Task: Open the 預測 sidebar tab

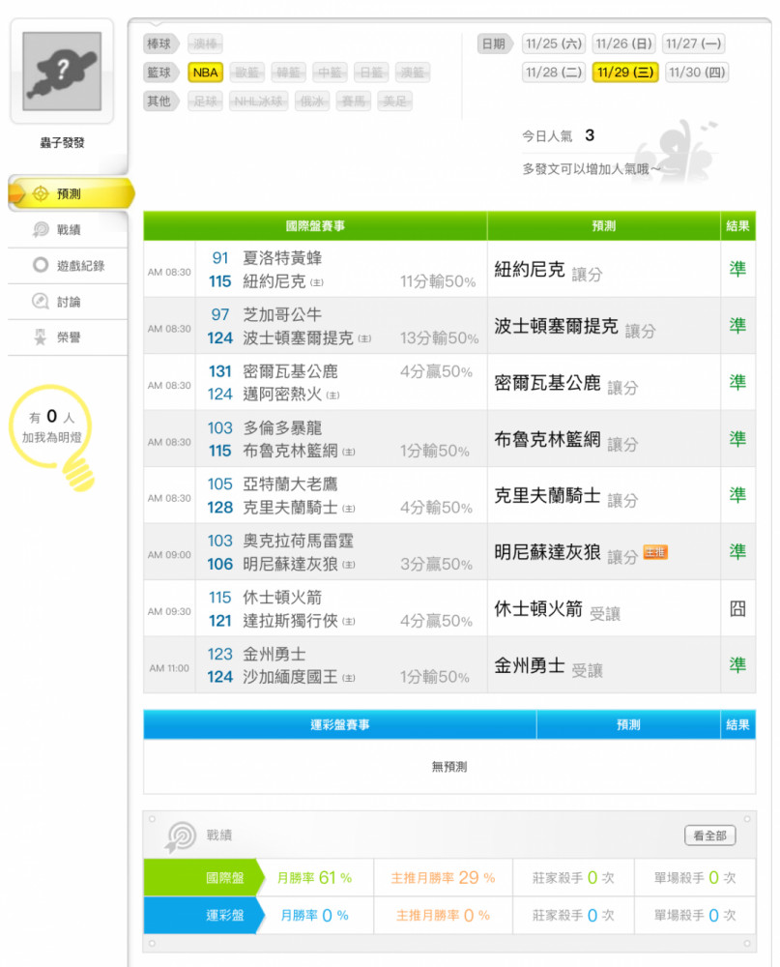Action: click(70, 193)
